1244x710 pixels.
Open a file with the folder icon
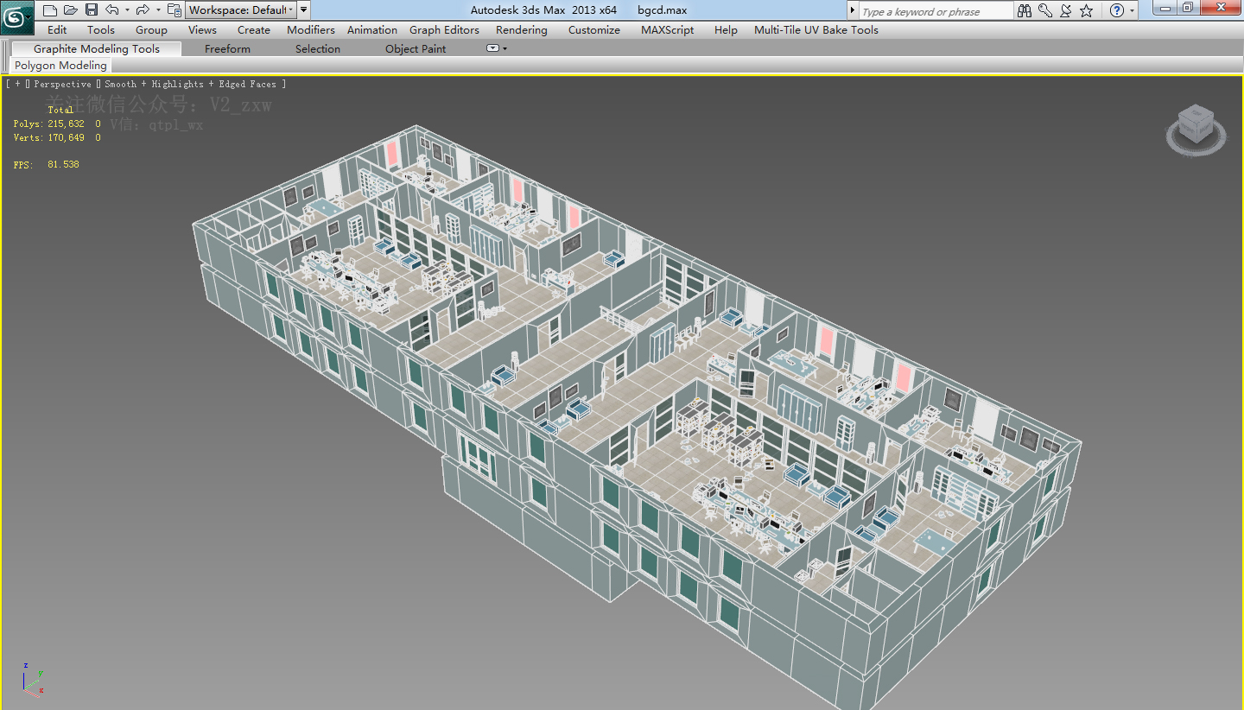click(x=71, y=10)
